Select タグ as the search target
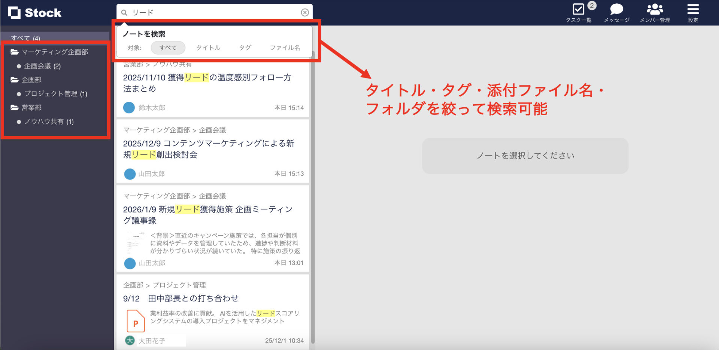 coord(245,47)
